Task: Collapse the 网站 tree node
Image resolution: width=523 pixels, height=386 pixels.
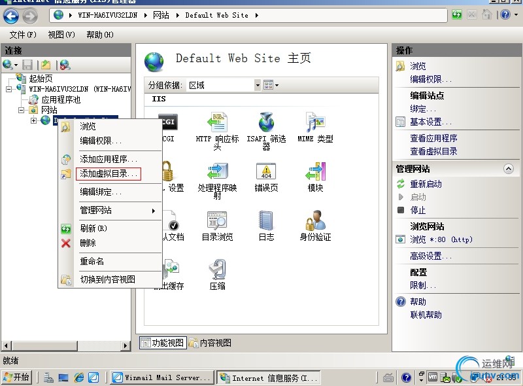Action: tap(22, 110)
